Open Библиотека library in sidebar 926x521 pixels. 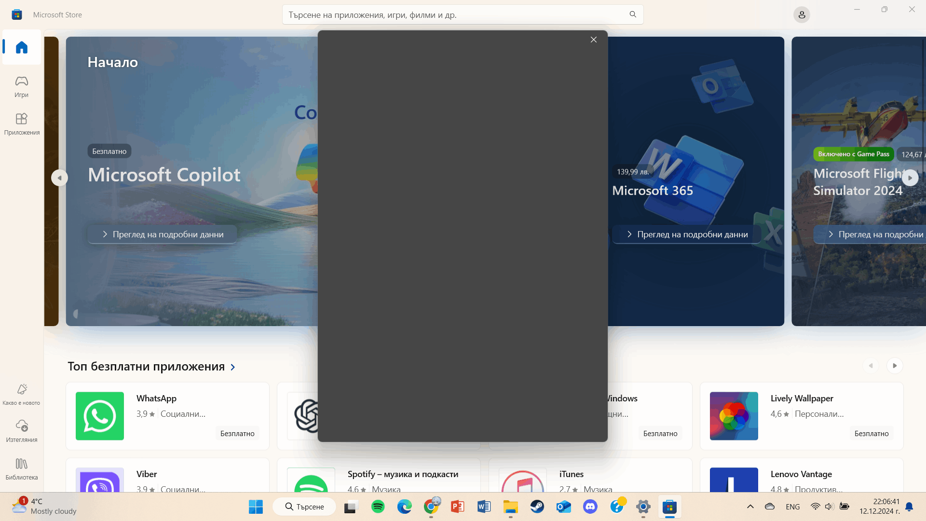[x=22, y=469]
